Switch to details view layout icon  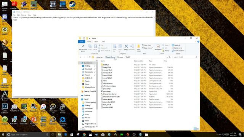point(195,129)
